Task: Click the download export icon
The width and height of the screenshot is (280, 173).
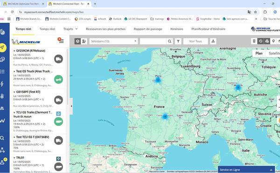Action: click(x=213, y=41)
